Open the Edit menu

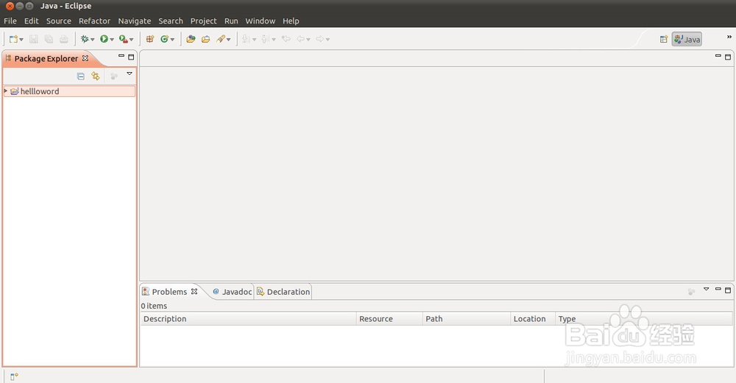coord(32,21)
